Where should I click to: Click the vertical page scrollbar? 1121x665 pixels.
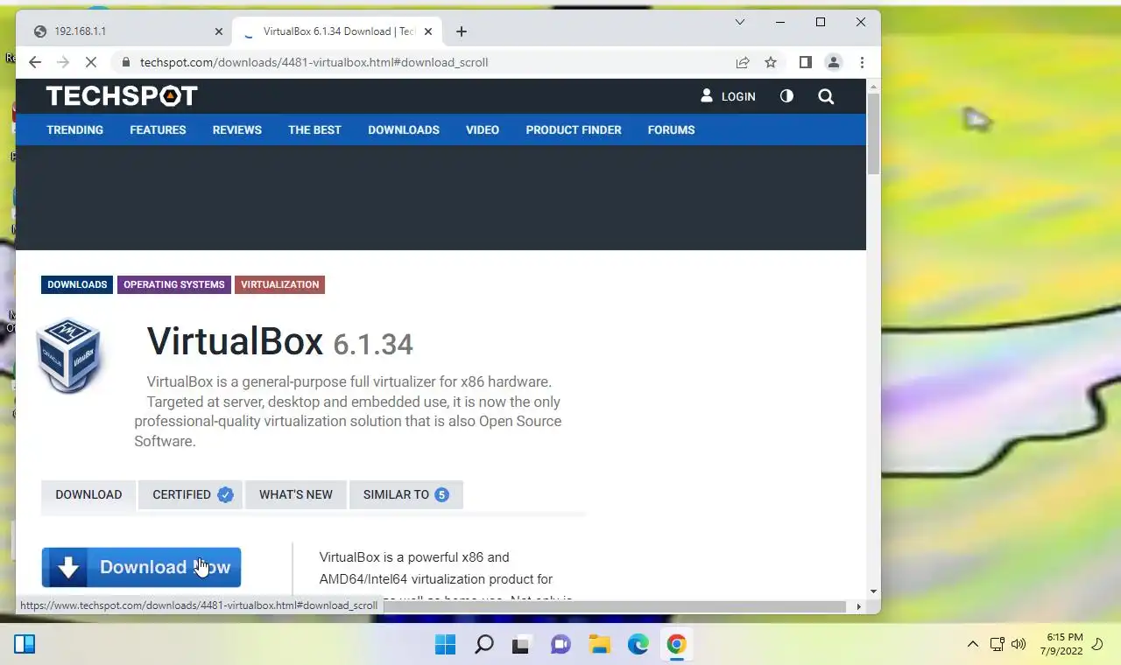click(873, 133)
